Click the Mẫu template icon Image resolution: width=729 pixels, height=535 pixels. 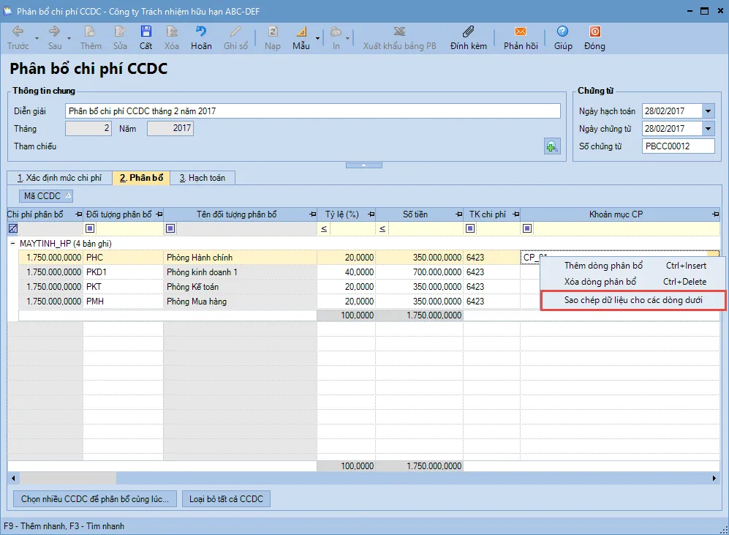[301, 32]
